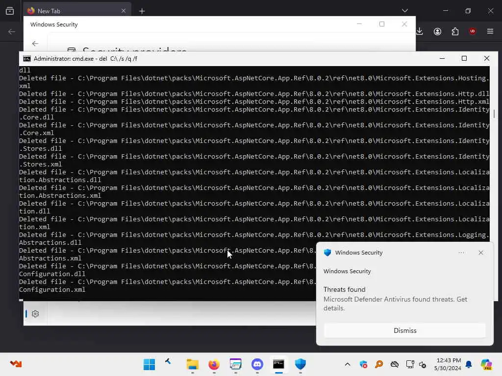Open the Firefox account icon
Viewport: 502px width, 376px height.
(437, 31)
